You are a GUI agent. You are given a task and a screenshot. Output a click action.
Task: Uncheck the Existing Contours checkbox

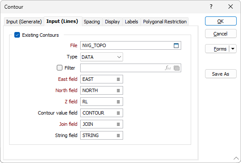pos(17,35)
